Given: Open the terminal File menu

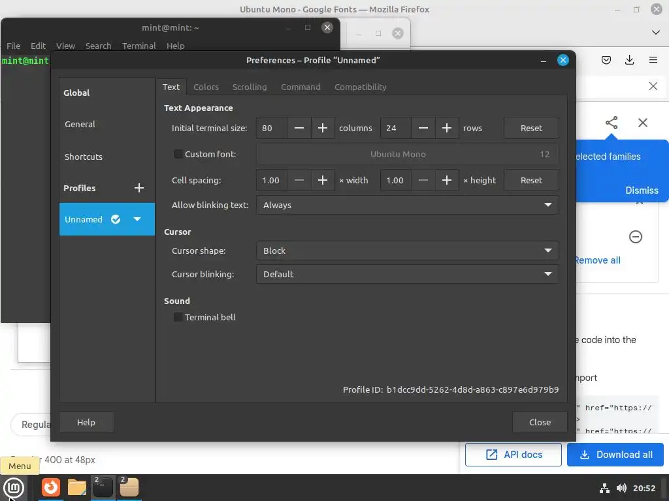Looking at the screenshot, I should (x=13, y=46).
